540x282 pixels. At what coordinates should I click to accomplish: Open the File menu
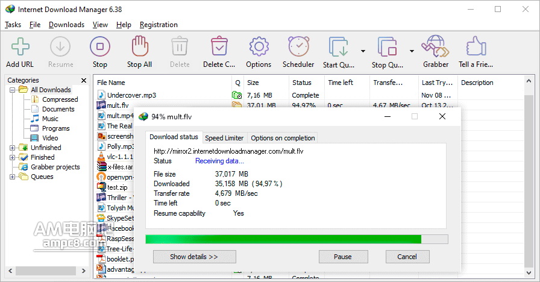[35, 25]
